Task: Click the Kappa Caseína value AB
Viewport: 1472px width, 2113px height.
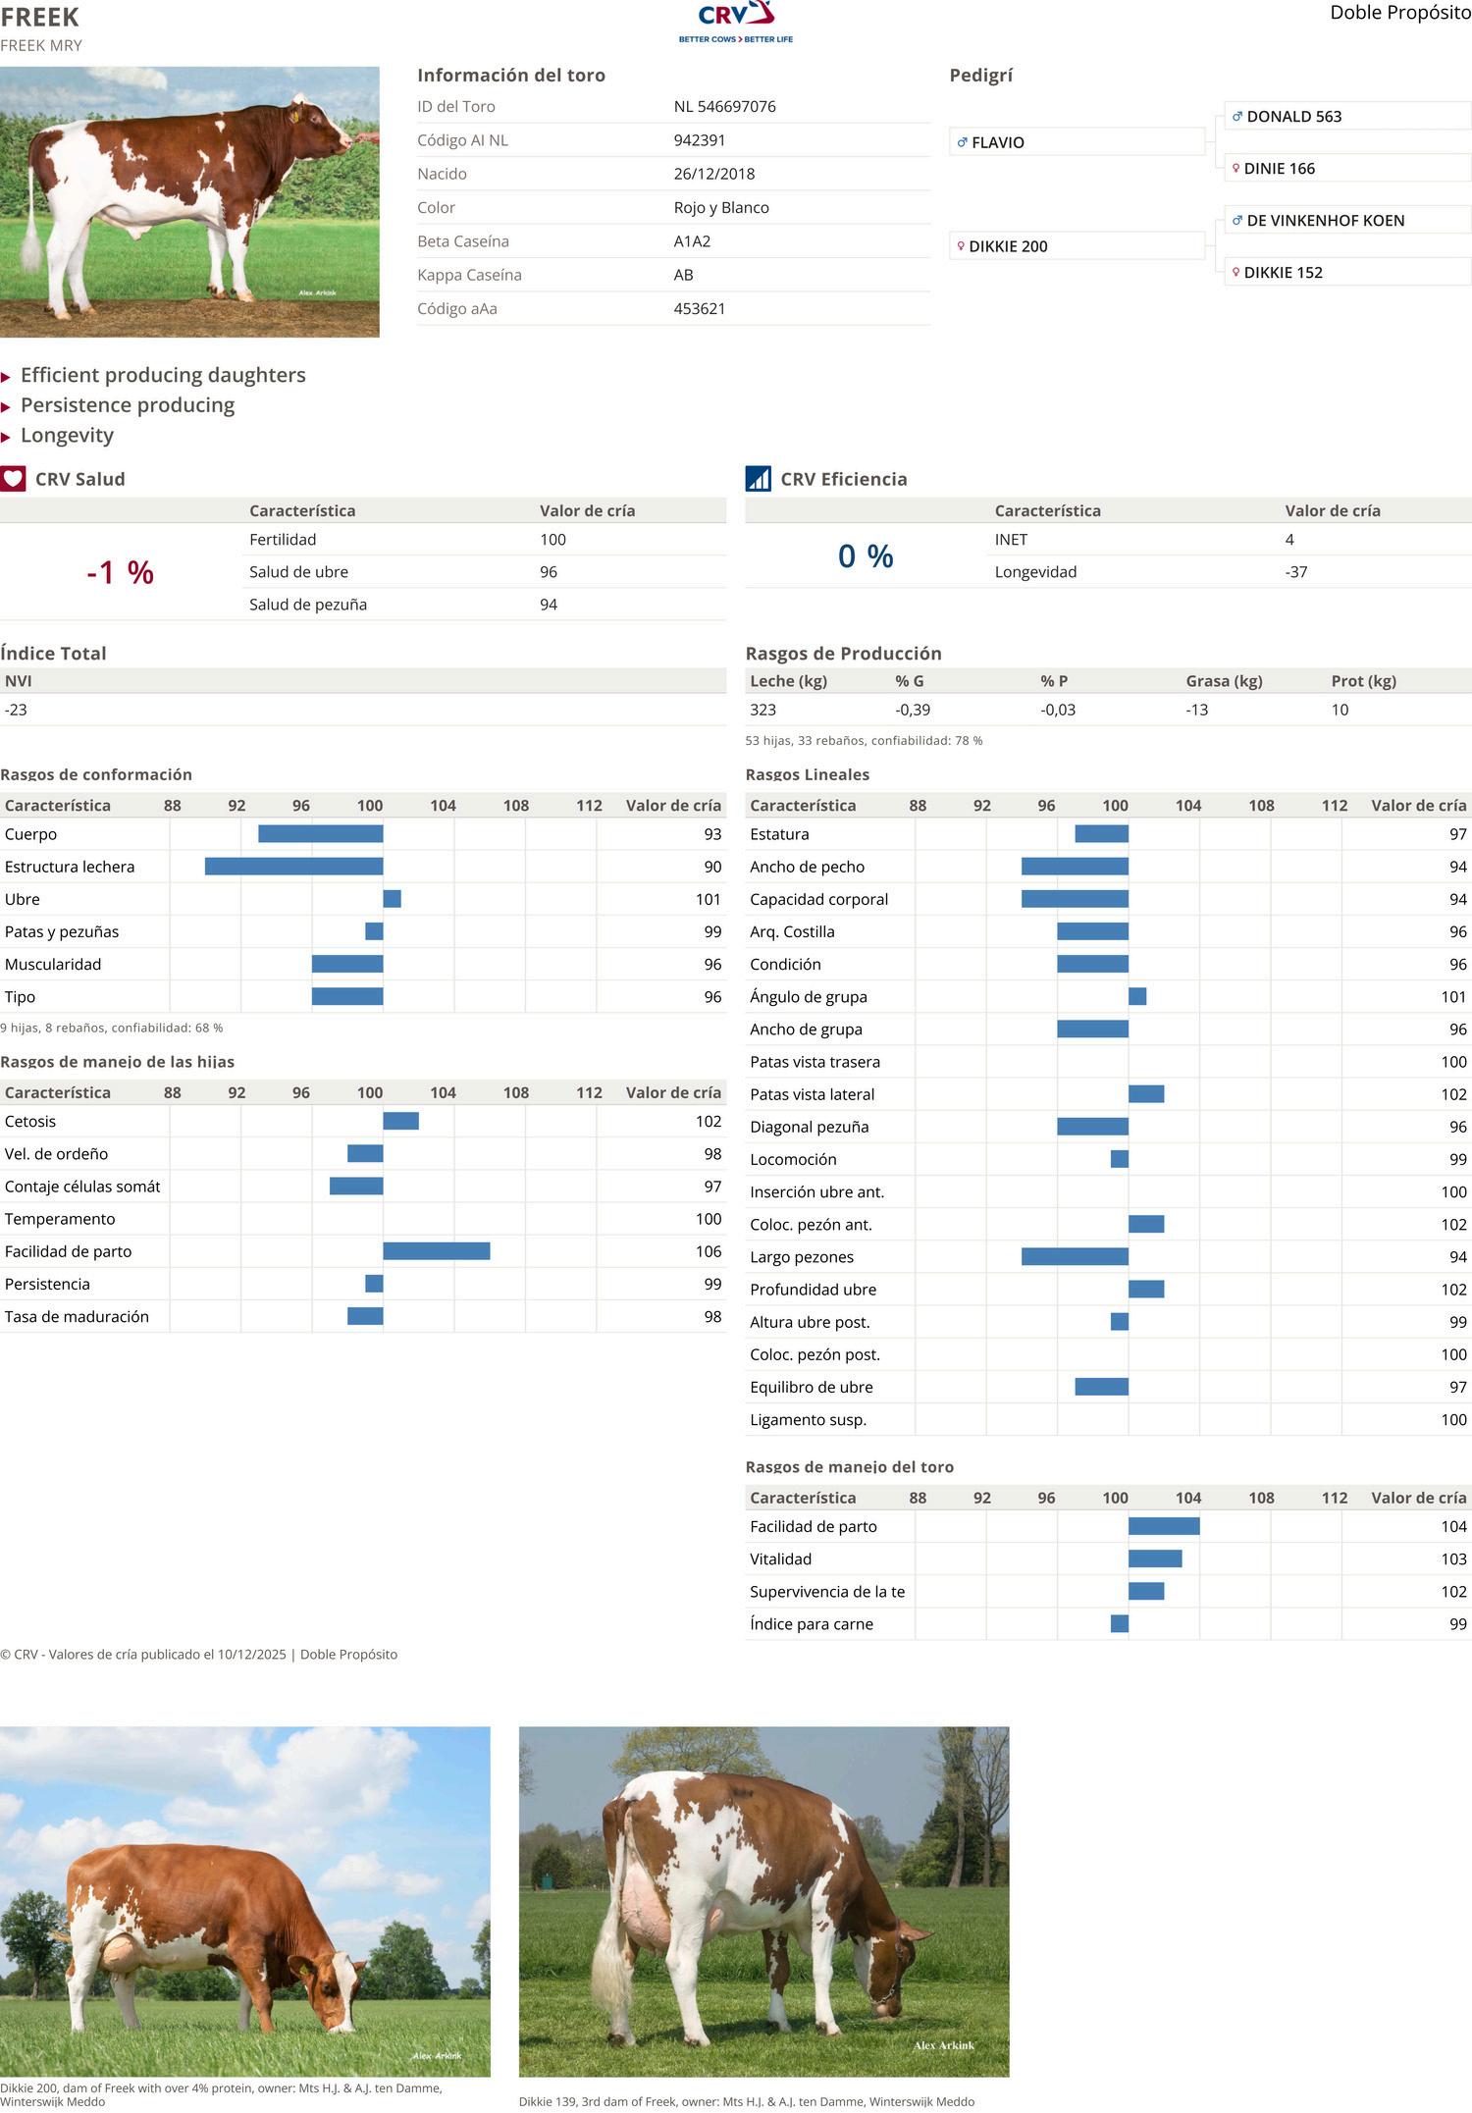Action: point(684,275)
